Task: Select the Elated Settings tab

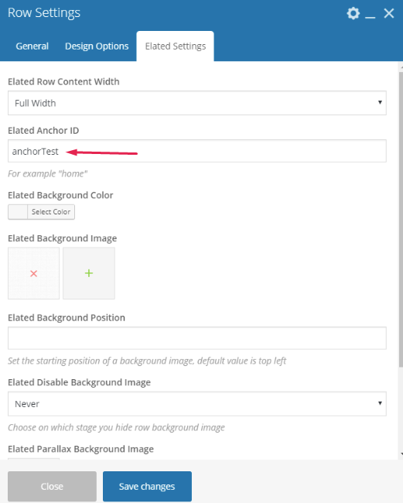Action: (x=175, y=46)
